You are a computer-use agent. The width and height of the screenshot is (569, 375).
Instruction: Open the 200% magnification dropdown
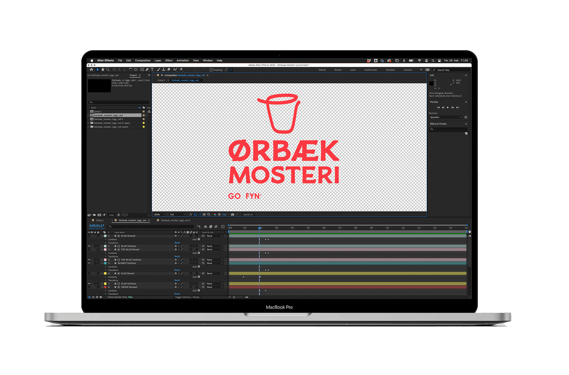click(160, 215)
